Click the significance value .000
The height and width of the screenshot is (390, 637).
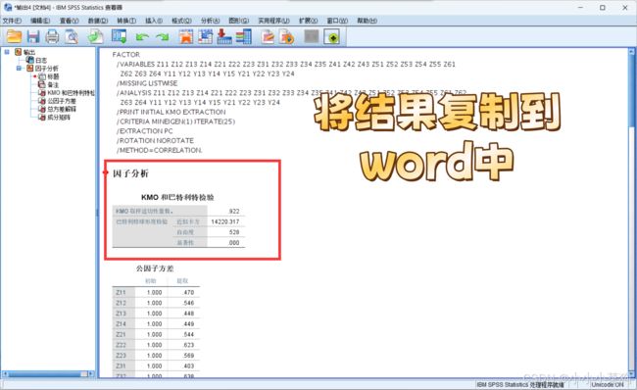[x=234, y=243]
